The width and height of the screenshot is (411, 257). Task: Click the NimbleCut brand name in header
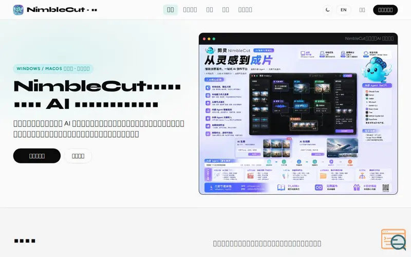(x=62, y=10)
